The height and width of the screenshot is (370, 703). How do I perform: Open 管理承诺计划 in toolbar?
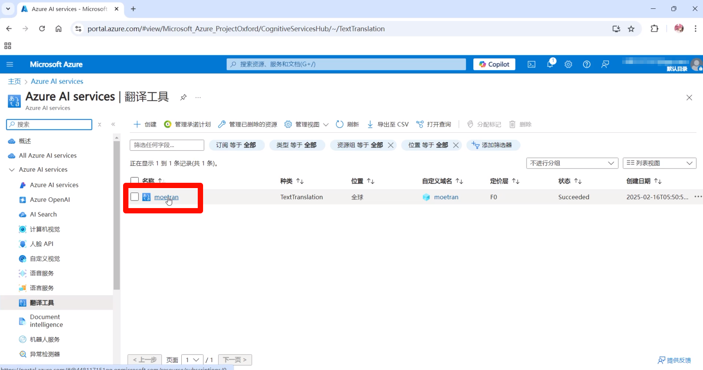pos(187,124)
